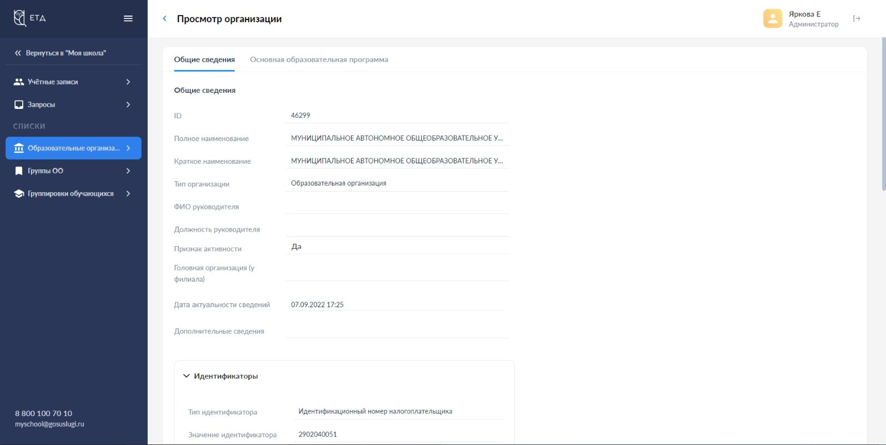The width and height of the screenshot is (886, 445).
Task: Expand Группировки обучающихся chevron
Action: (x=128, y=194)
